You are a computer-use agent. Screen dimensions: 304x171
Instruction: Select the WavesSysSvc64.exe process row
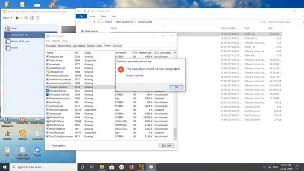[110, 95]
